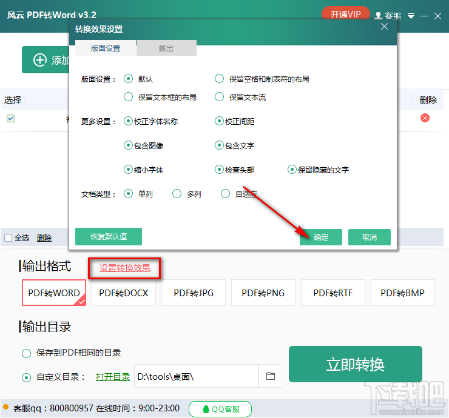
Task: Choose PDF转BMP output format
Action: pyautogui.click(x=403, y=293)
